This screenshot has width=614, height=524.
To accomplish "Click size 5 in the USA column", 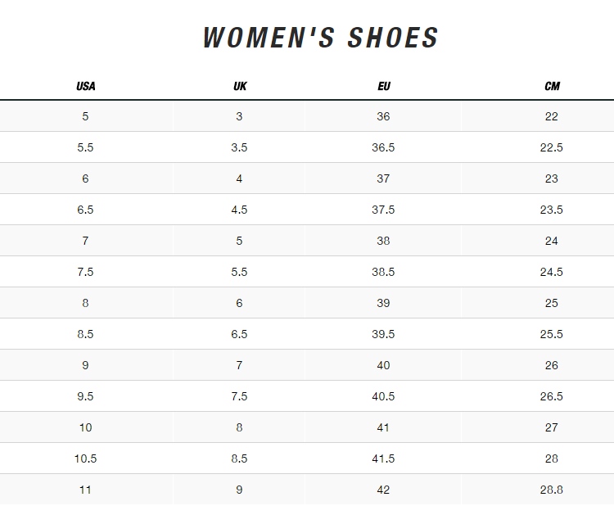I will [x=86, y=116].
